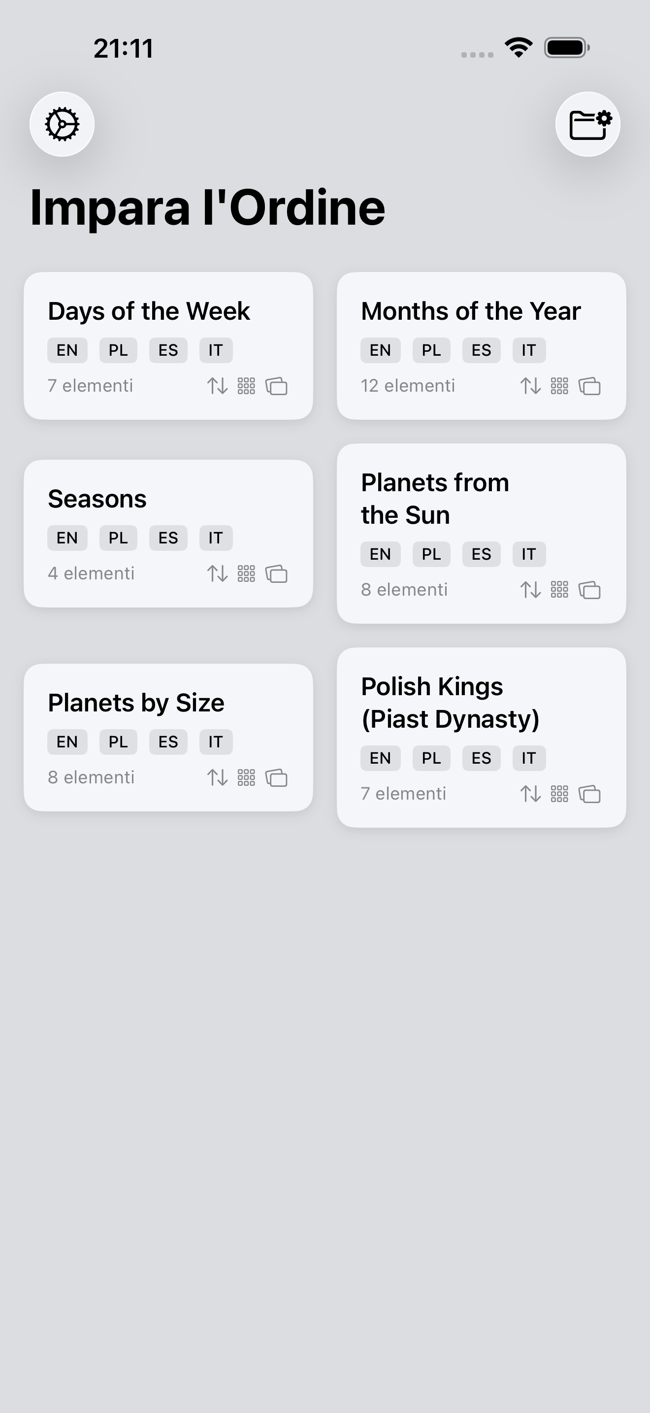This screenshot has height=1413, width=650.
Task: Open the Polish Kings (Piast Dynasty) list
Action: pos(450,703)
